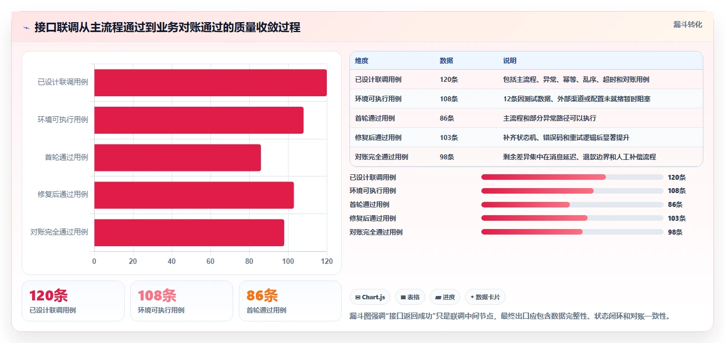The width and height of the screenshot is (725, 343).
Task: Click the 说明 table column header
Action: point(510,61)
